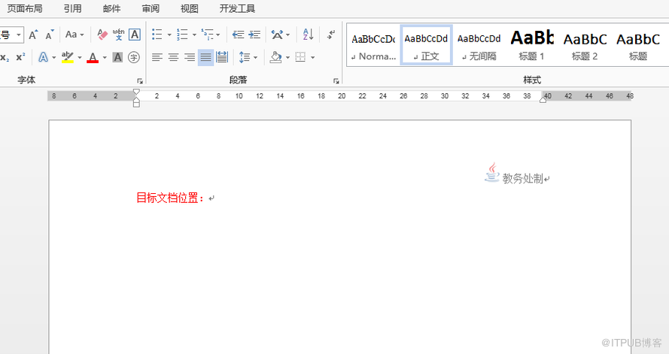Toggle character shading button

117,57
